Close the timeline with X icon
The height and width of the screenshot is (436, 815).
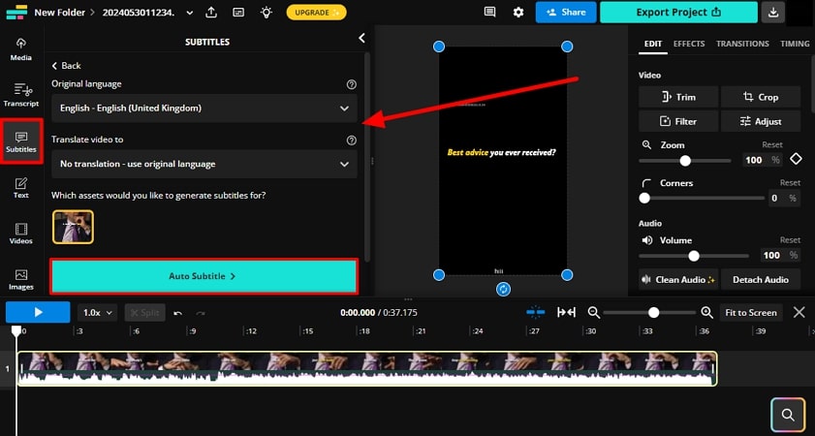coord(799,312)
